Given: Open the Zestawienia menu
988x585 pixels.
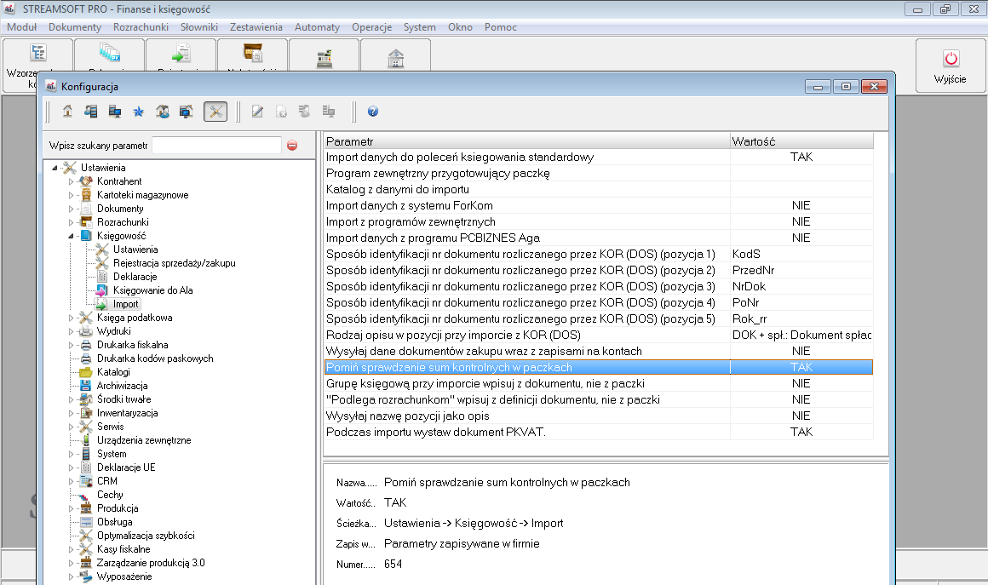Looking at the screenshot, I should coord(256,27).
